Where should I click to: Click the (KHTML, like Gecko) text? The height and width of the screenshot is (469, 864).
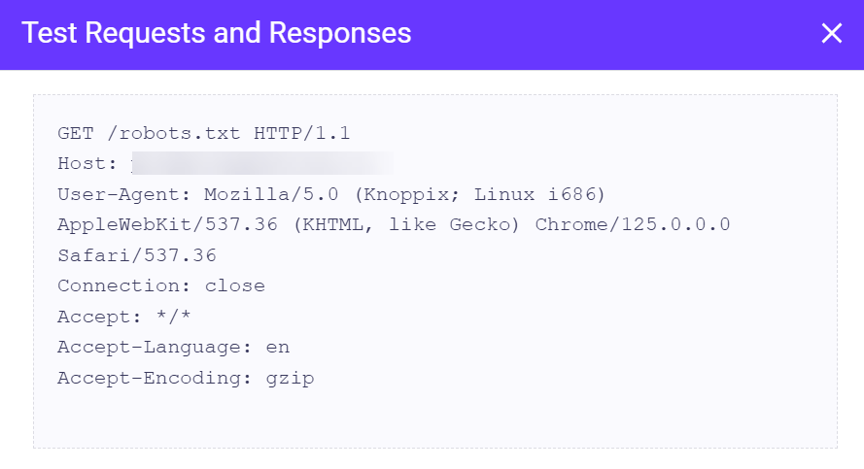tap(406, 224)
